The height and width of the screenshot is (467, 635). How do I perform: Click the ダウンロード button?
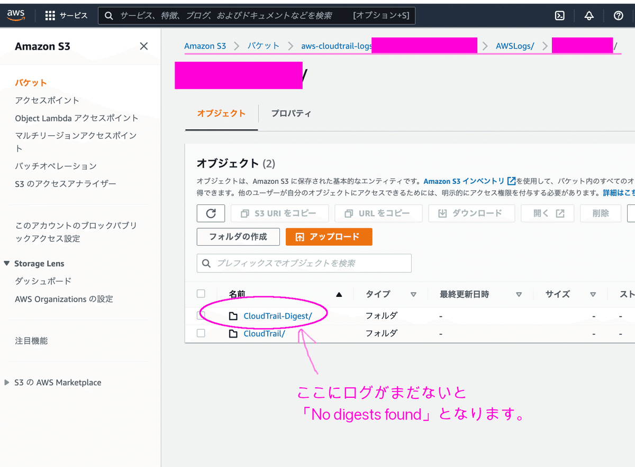pos(471,213)
